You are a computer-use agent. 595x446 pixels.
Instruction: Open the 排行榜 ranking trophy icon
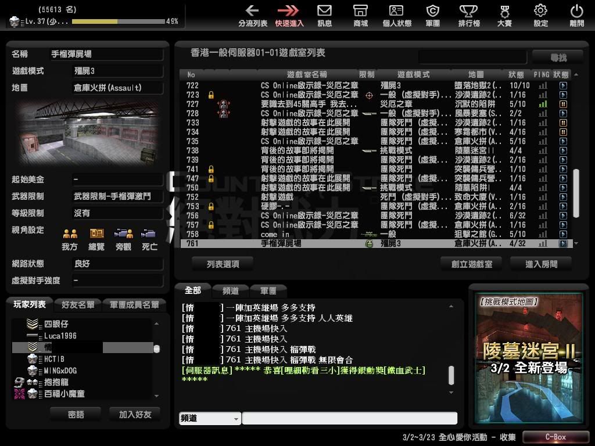pos(468,11)
